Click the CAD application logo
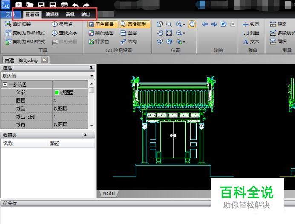Image resolution: width=295 pixels, height=224 pixels. (x=6, y=5)
